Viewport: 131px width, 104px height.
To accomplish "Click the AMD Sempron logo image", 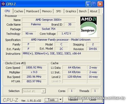I will (89, 27).
